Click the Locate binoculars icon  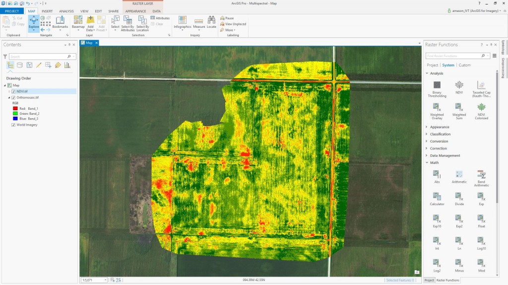tap(211, 20)
